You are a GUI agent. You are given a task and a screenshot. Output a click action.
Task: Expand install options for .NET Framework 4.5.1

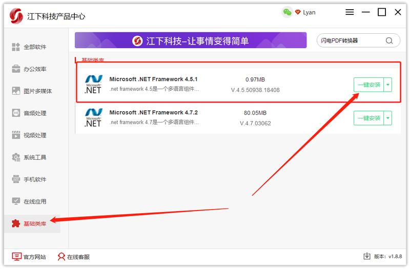(x=388, y=85)
